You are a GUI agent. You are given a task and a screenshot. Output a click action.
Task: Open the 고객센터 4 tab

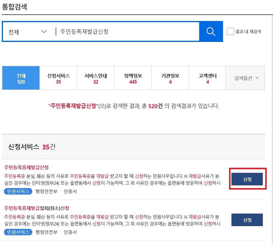point(207,78)
